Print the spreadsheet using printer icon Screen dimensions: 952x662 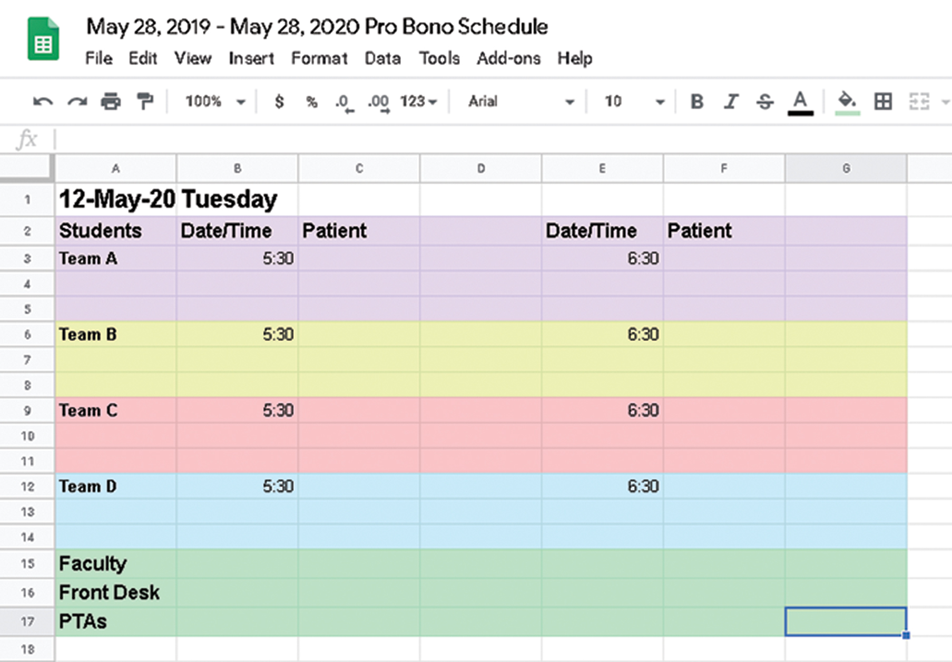111,101
